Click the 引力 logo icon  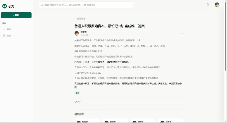[5, 6]
